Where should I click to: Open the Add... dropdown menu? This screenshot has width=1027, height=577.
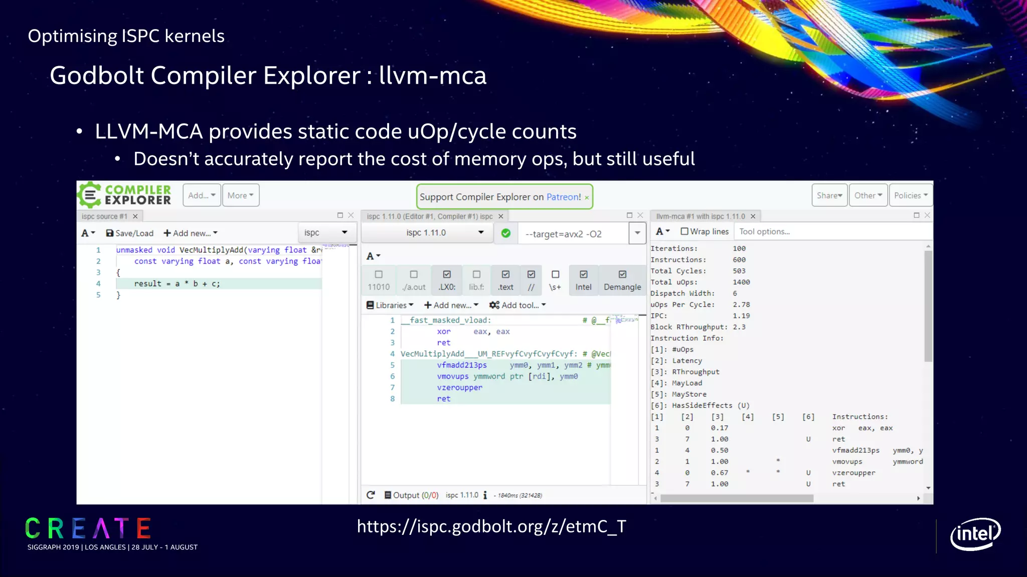[202, 195]
